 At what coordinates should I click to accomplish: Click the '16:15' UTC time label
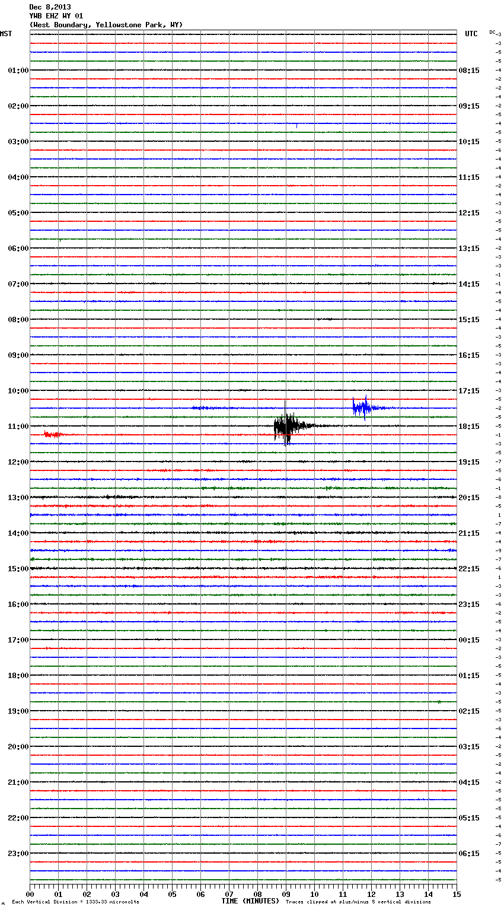point(469,355)
